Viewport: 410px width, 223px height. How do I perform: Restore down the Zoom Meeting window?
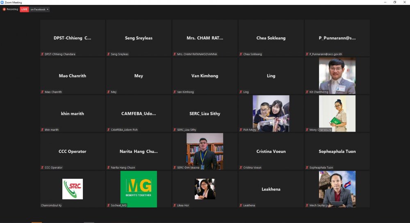point(394,2)
